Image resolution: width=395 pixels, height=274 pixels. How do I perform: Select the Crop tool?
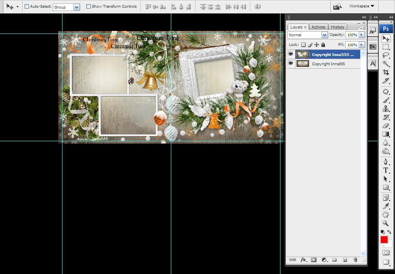click(386, 72)
